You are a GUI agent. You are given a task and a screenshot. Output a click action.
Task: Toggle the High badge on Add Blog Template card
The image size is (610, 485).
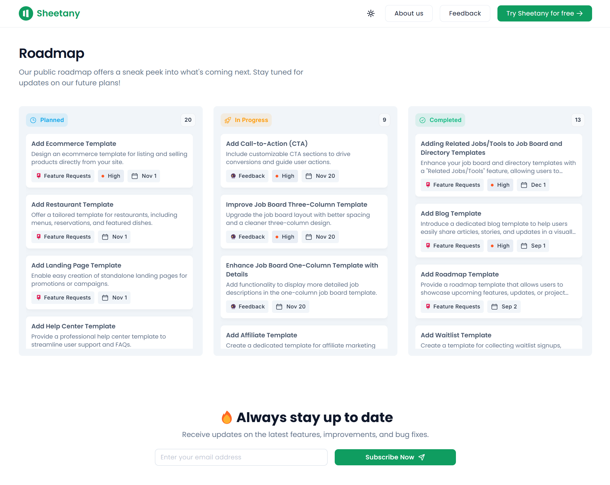click(500, 245)
